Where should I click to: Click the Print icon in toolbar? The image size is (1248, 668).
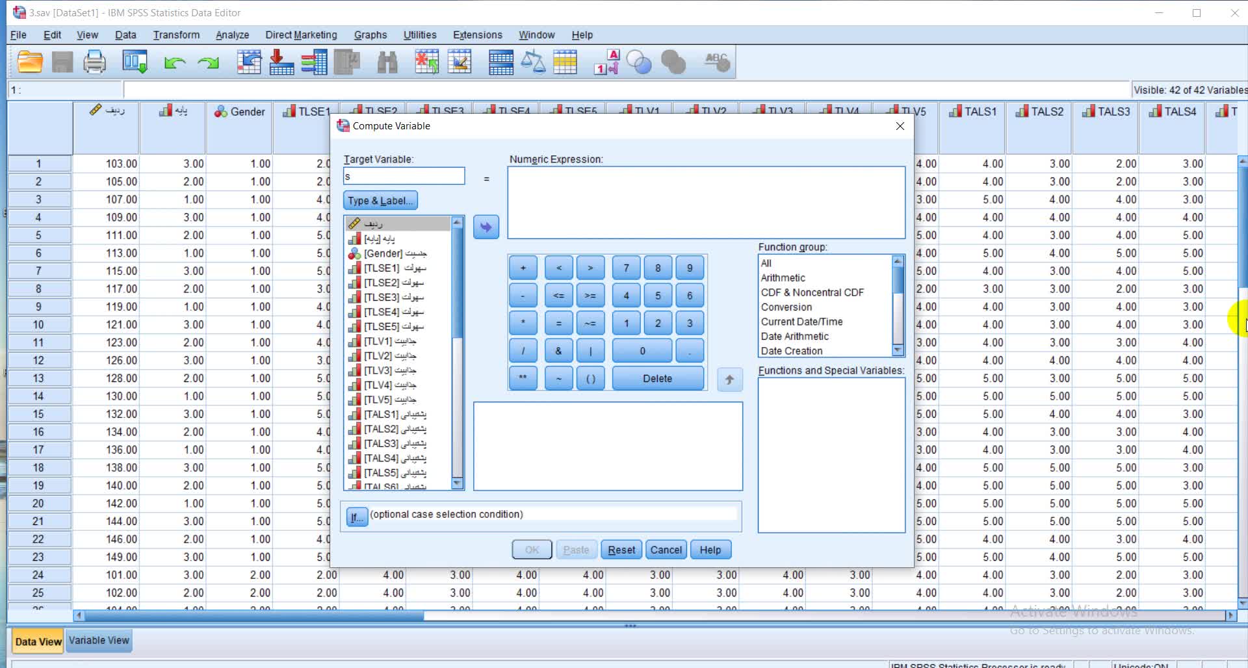coord(94,62)
